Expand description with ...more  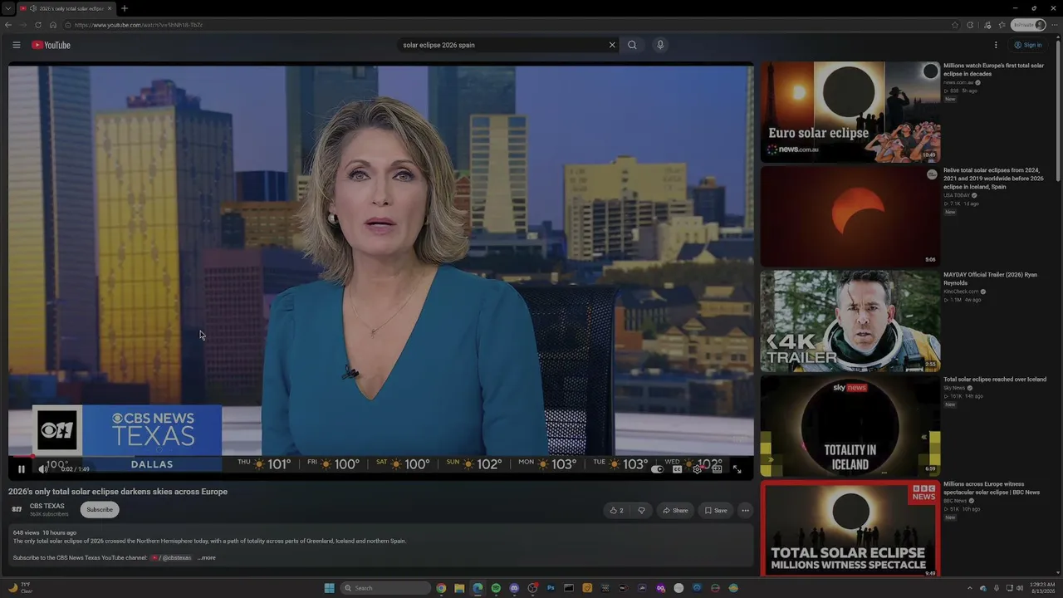tap(207, 558)
